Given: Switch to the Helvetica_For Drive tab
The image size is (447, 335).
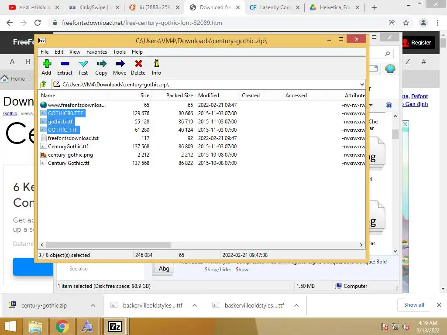Looking at the screenshot, I should click(x=334, y=7).
